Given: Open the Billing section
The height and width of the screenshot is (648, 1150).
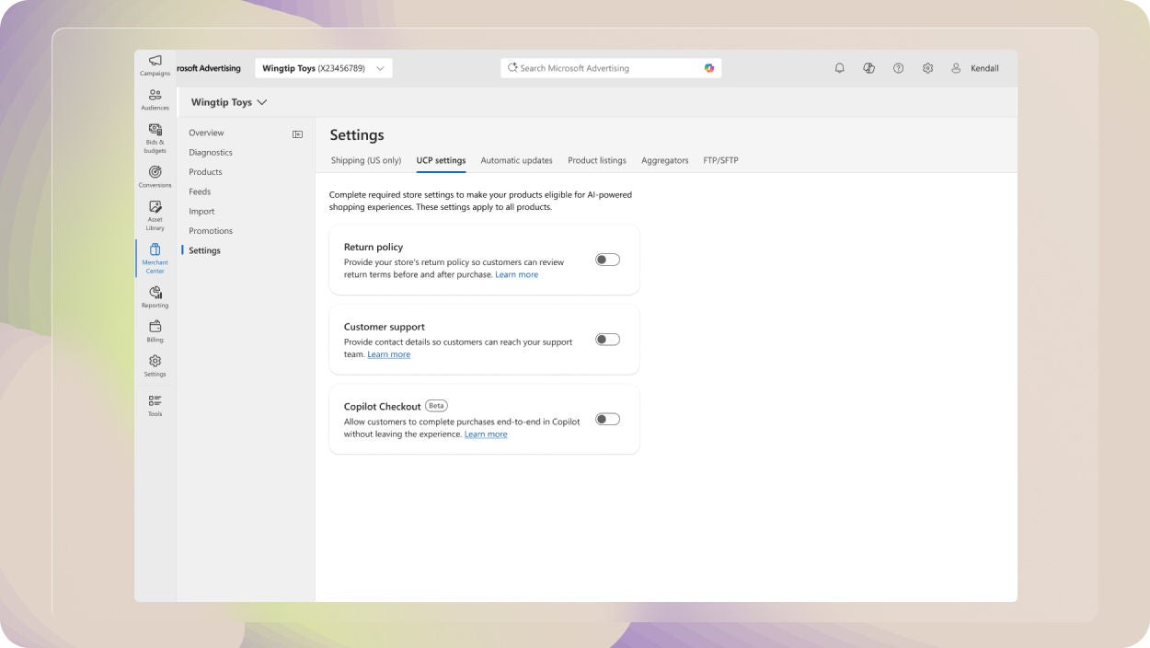Looking at the screenshot, I should [155, 330].
